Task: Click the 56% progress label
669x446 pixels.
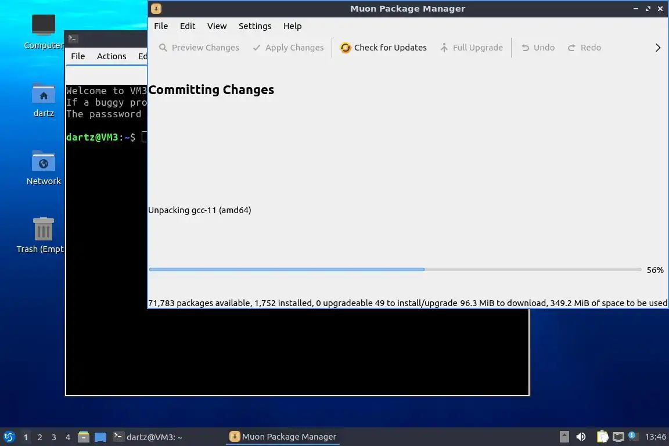Action: (655, 269)
